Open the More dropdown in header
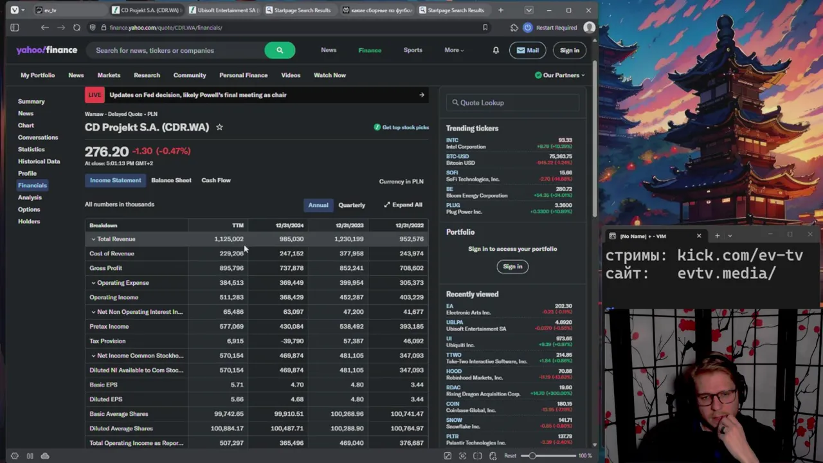Image resolution: width=823 pixels, height=463 pixels. [x=454, y=50]
